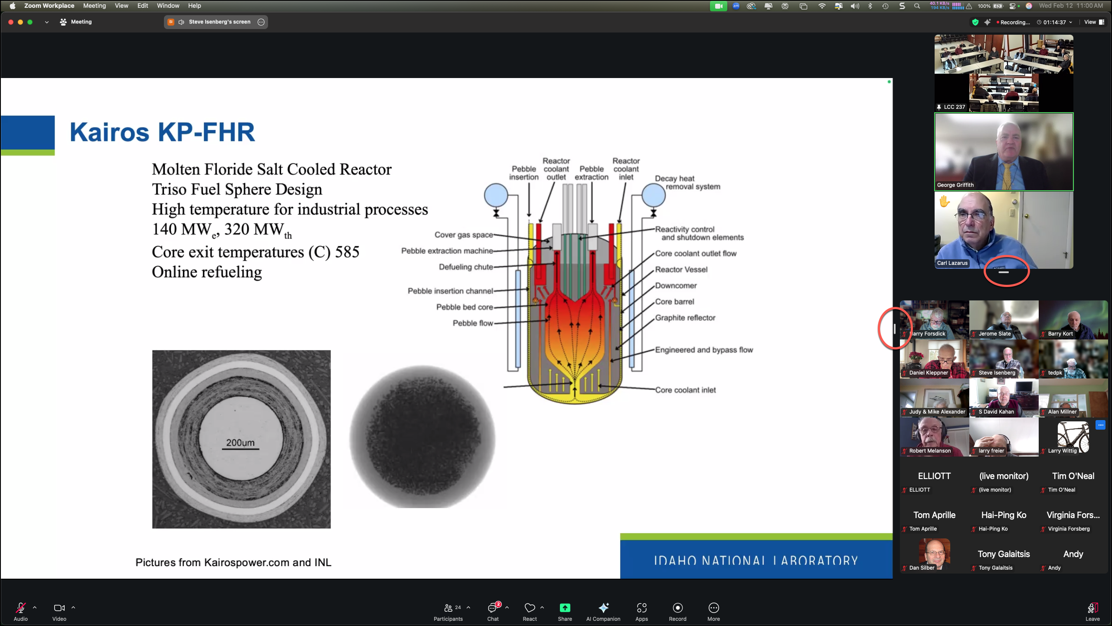Open Spotlight search

917,6
